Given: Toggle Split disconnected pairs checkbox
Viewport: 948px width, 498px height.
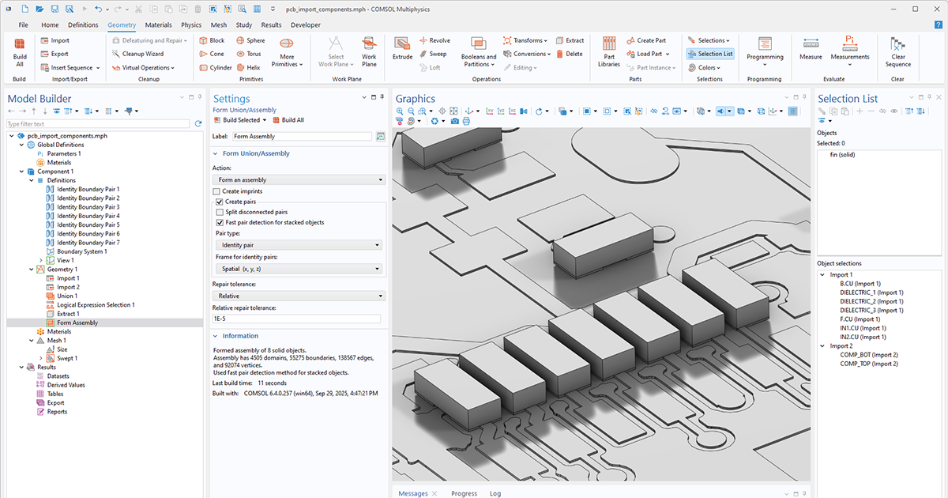Looking at the screenshot, I should pyautogui.click(x=219, y=212).
